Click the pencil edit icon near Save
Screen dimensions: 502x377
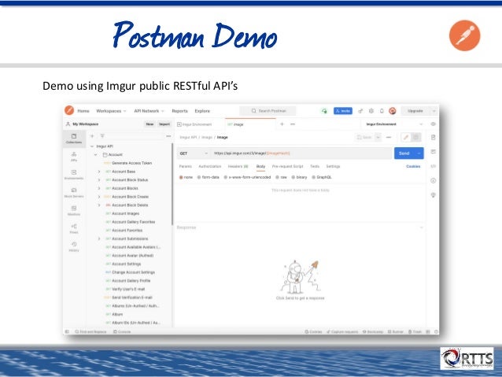(406, 138)
